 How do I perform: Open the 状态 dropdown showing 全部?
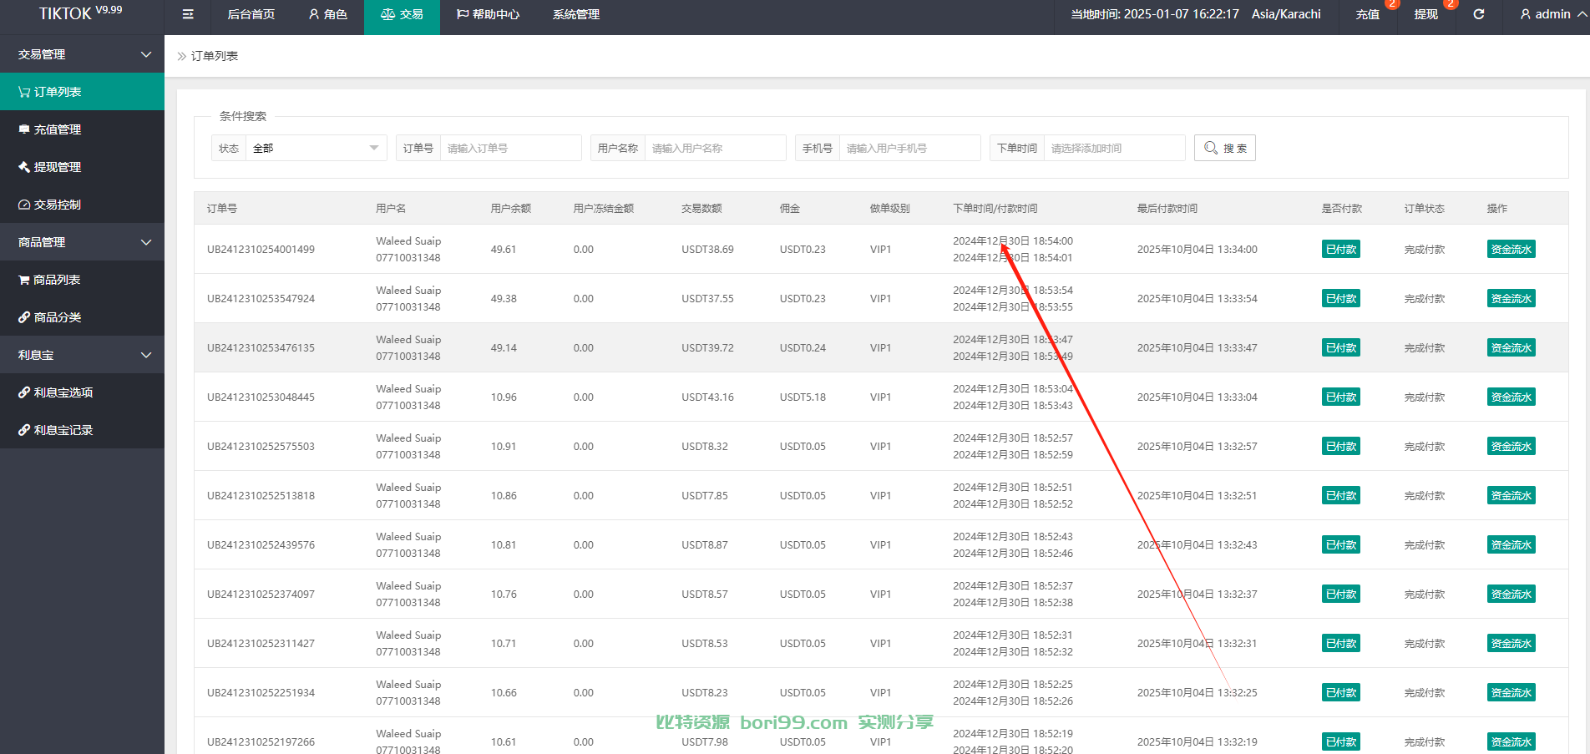point(316,148)
